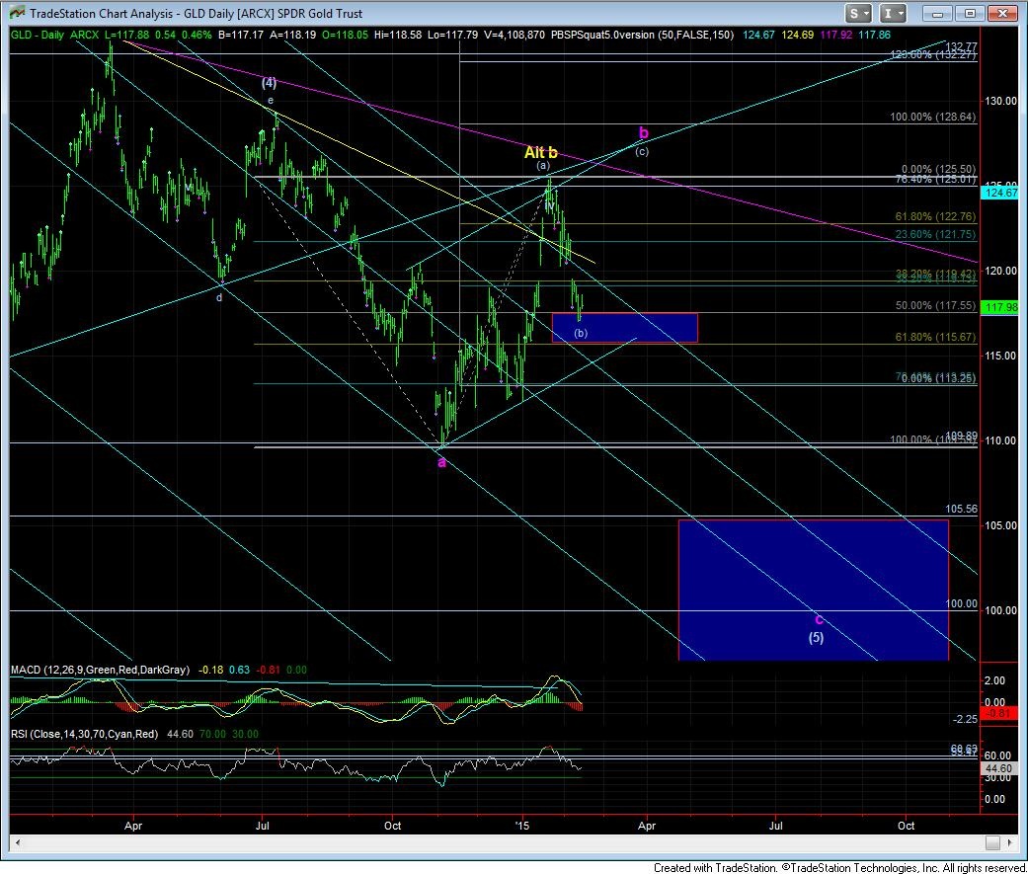The height and width of the screenshot is (874, 1028).
Task: Click the '(c)' label below magenta b
Action: point(642,151)
